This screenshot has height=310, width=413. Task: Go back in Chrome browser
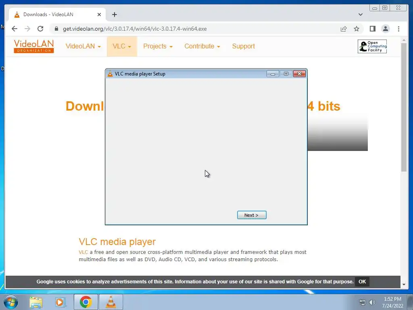15,29
